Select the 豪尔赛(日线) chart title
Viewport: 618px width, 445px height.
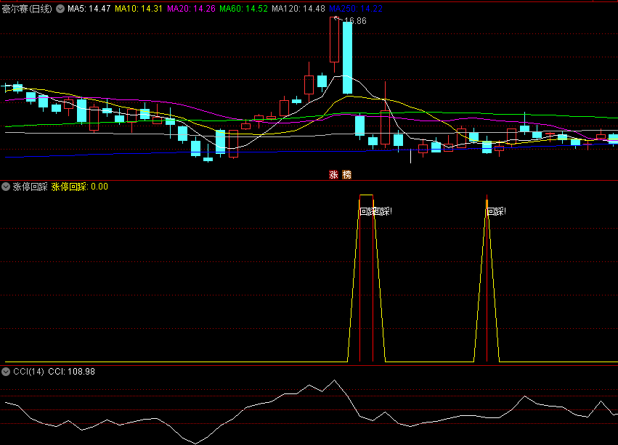click(27, 9)
